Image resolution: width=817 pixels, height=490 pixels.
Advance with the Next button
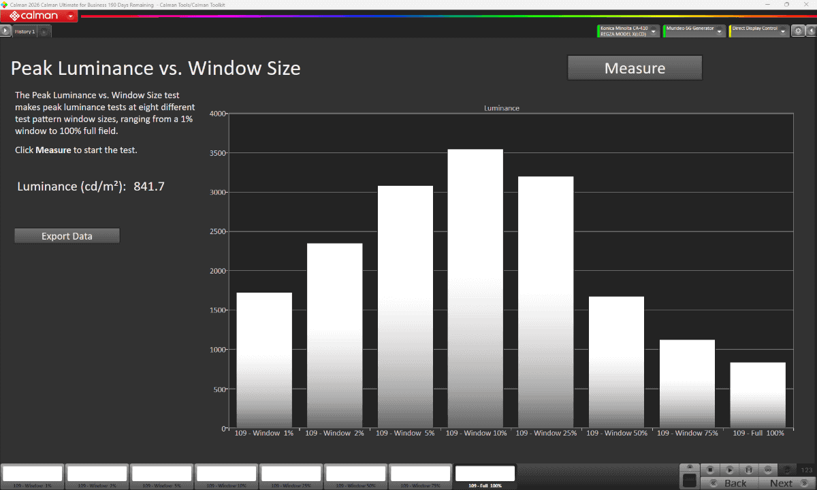click(x=787, y=483)
